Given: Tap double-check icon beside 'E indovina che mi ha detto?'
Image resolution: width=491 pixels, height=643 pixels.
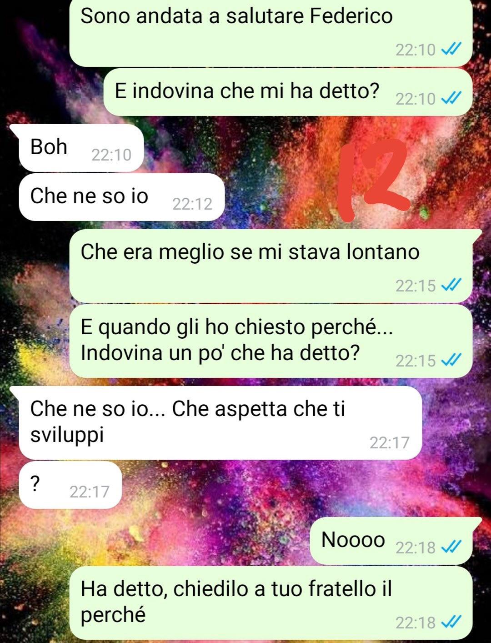Looking at the screenshot, I should tap(452, 98).
